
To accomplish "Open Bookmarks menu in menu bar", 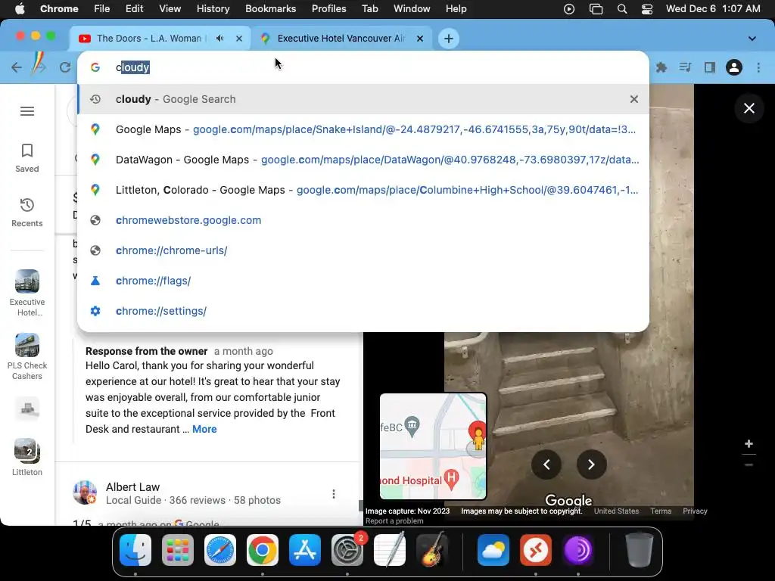I will pos(270,8).
